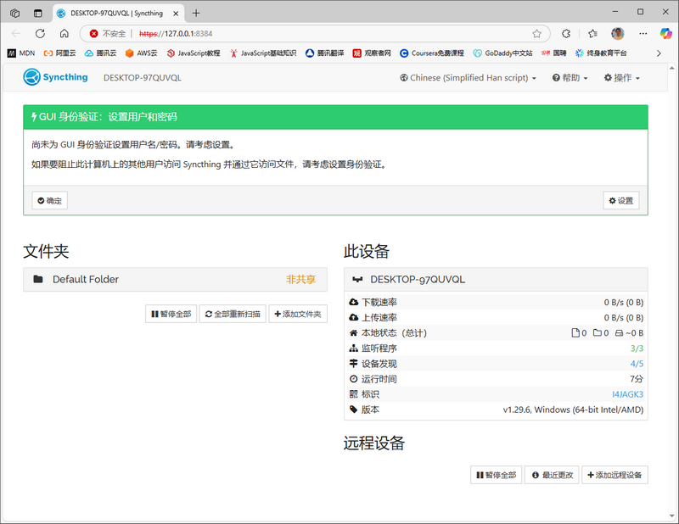
Task: Click the browser address bar URL
Action: click(255, 34)
